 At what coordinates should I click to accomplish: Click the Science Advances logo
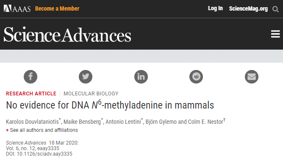pyautogui.click(x=67, y=34)
